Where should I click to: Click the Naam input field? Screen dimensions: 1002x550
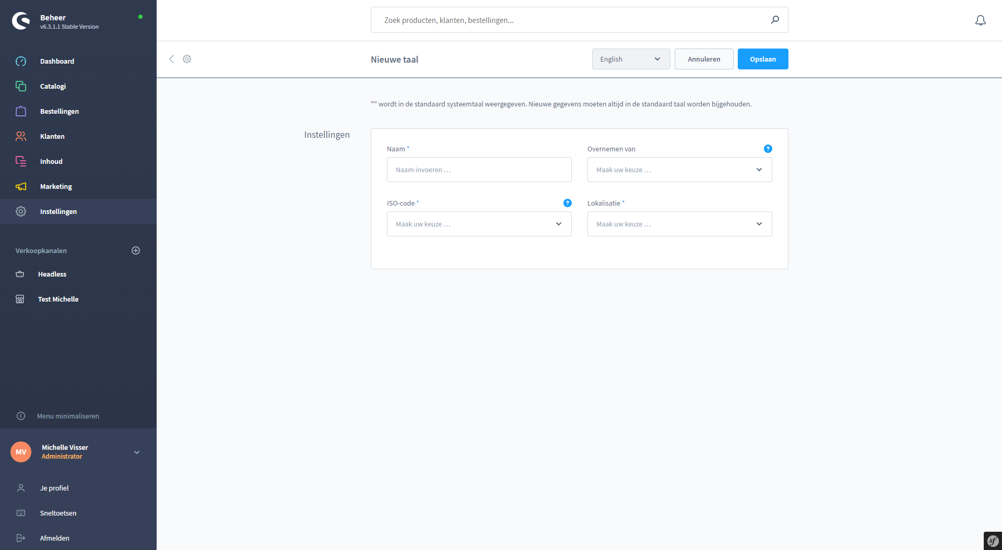pyautogui.click(x=479, y=170)
